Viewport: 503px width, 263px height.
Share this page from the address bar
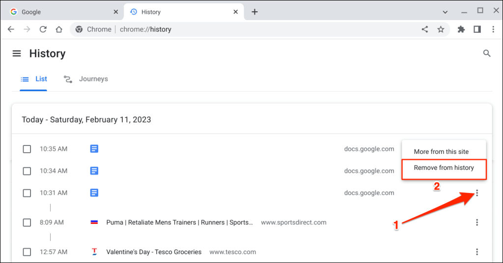[425, 29]
